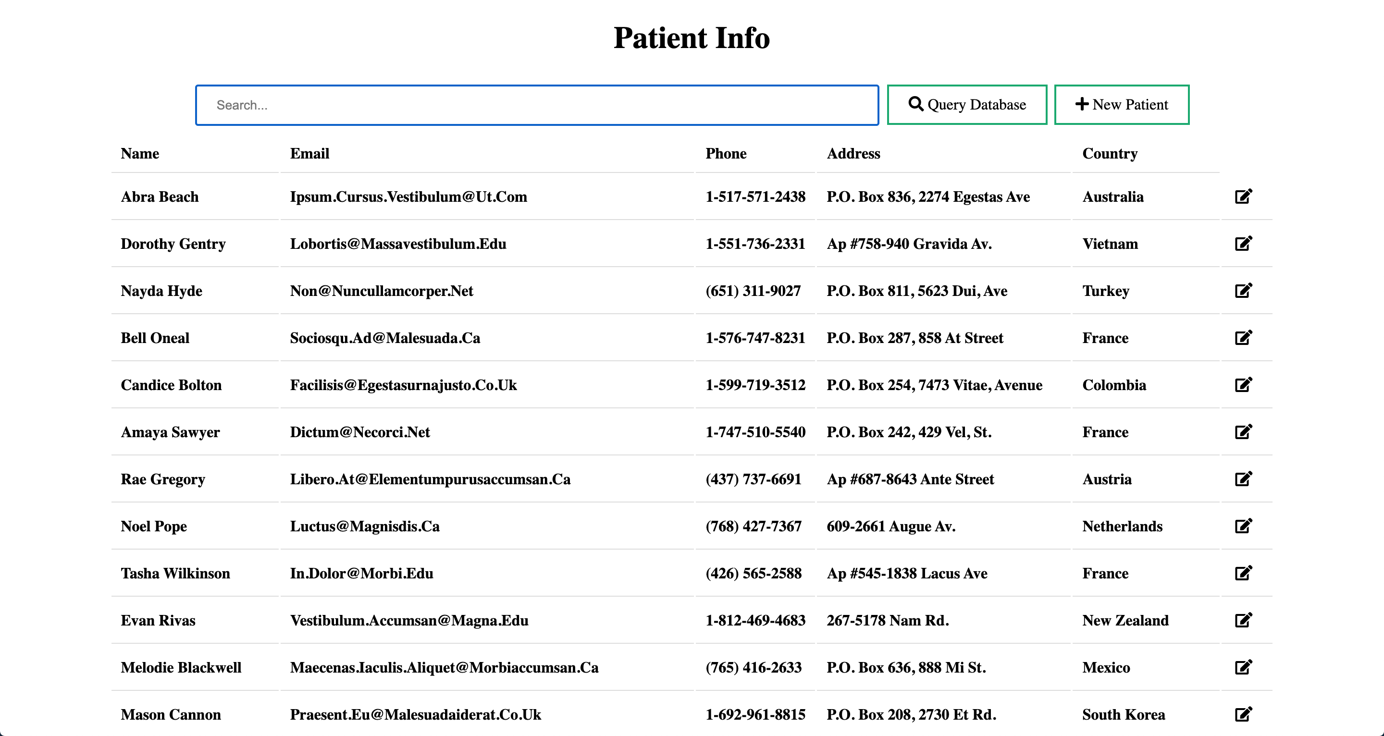Edit Candice Bolton's record
This screenshot has width=1384, height=736.
[x=1243, y=385]
